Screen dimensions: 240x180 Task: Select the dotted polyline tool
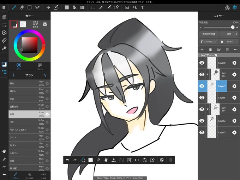click(37, 7)
